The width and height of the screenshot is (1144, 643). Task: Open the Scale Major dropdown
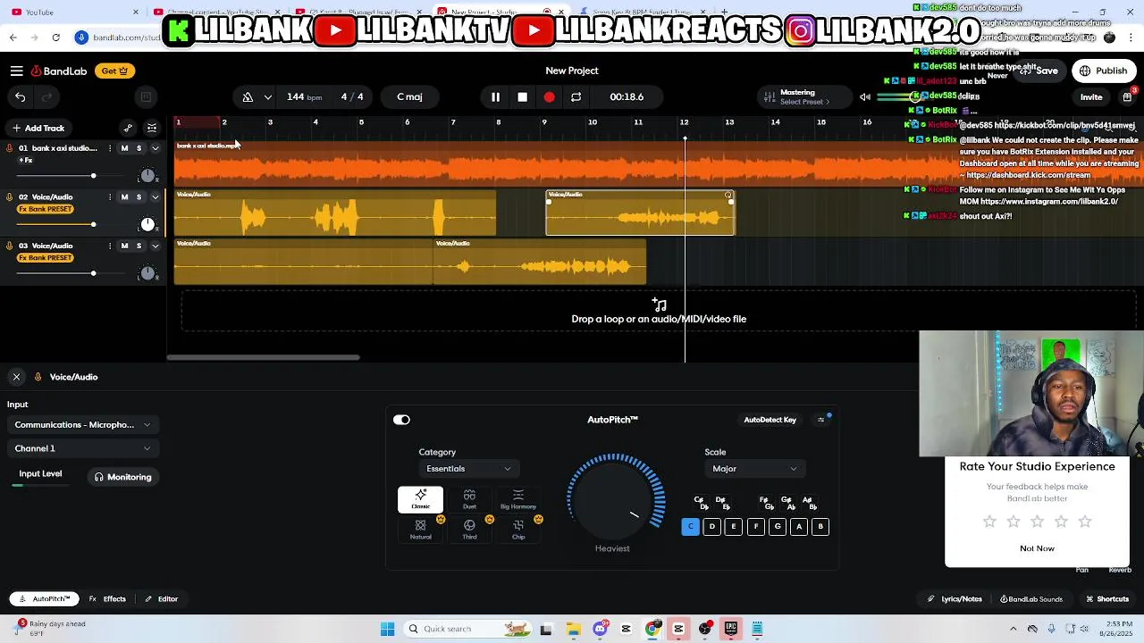point(754,469)
